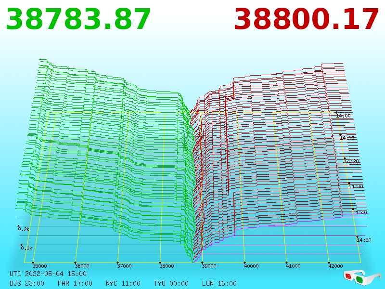Click the BJS 23:00 time
385x289 pixels.
[27, 283]
